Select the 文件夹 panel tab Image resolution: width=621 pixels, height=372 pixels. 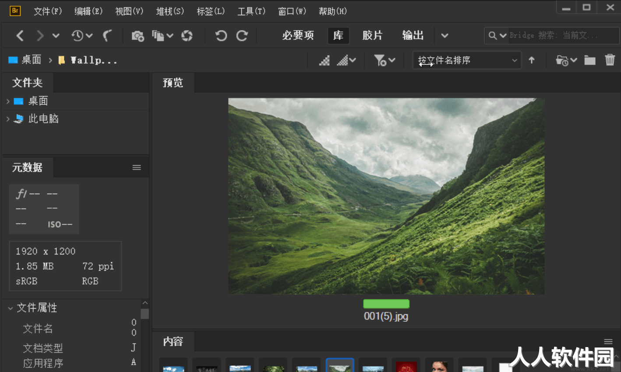coord(28,83)
